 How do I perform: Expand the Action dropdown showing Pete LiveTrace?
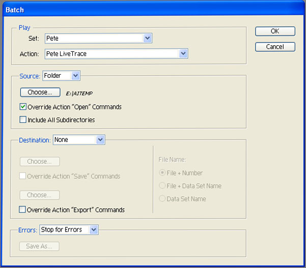117,53
